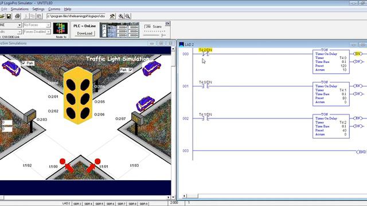Click the Print icon in toolbar
The width and height of the screenshot is (367, 206).
[x=18, y=16]
